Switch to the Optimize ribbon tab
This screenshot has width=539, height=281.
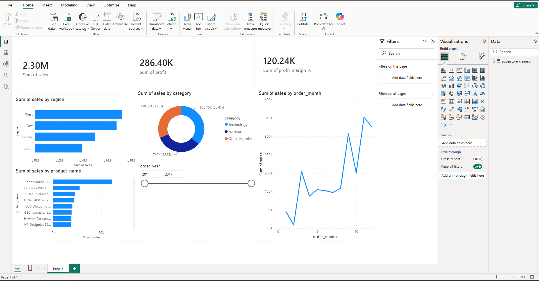111,5
